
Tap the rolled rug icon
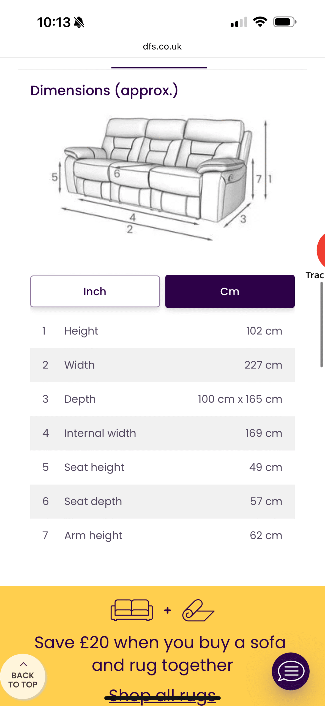(x=198, y=610)
